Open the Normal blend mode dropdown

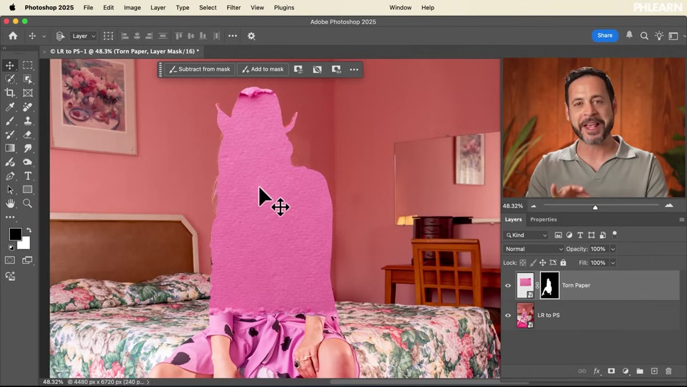pyautogui.click(x=534, y=249)
